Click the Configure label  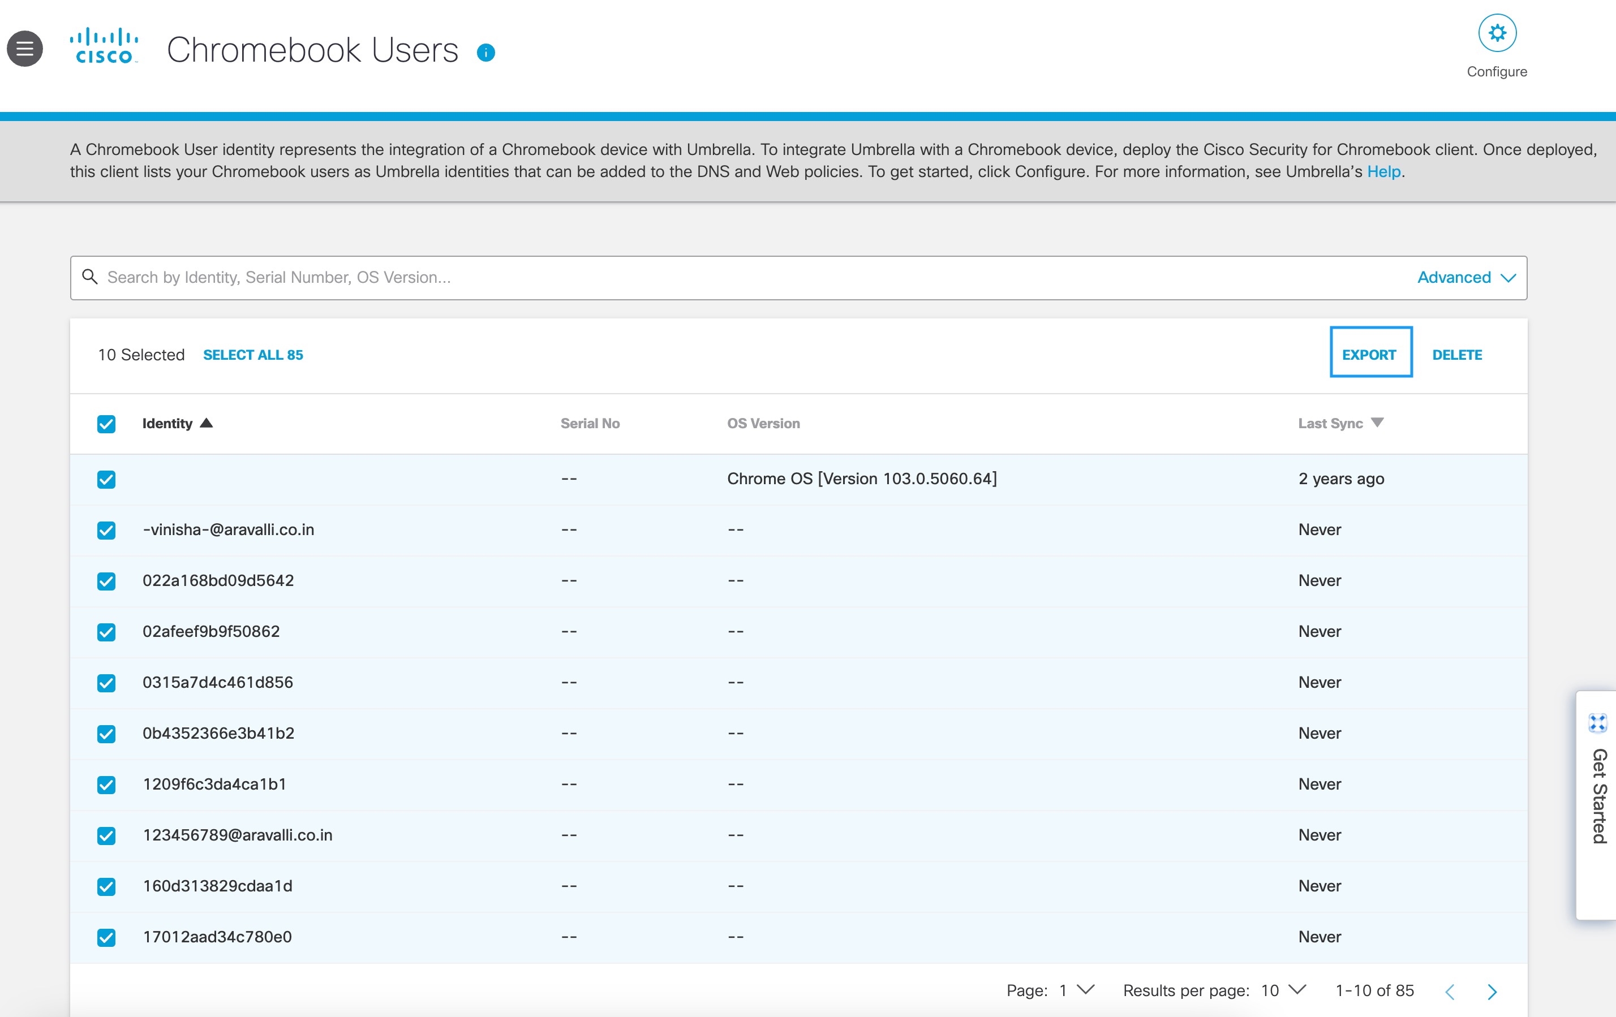point(1497,72)
